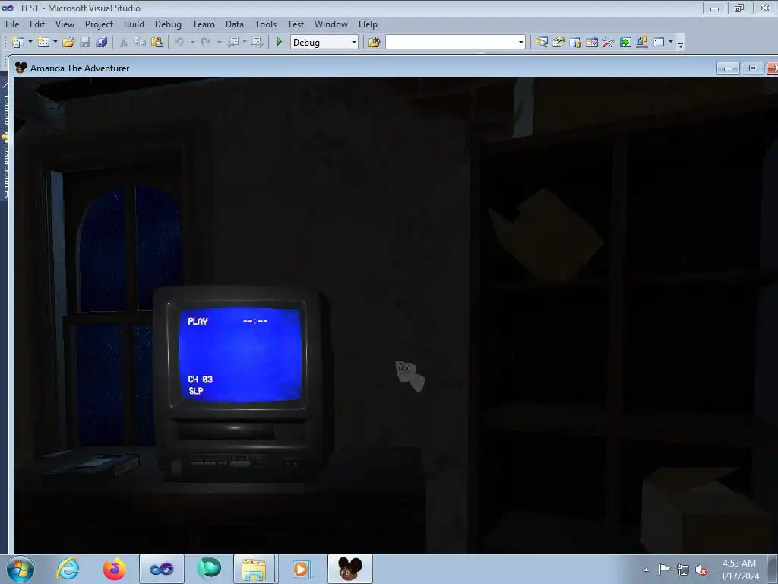Click the network tray icon
This screenshot has width=778, height=584.
point(683,570)
